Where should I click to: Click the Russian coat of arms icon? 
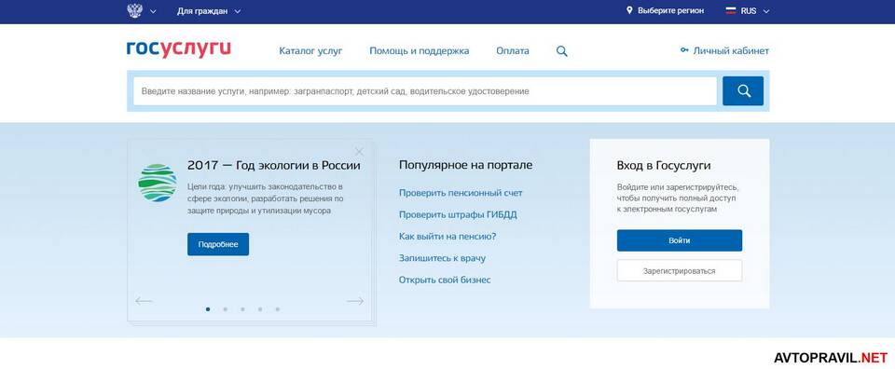(x=134, y=11)
